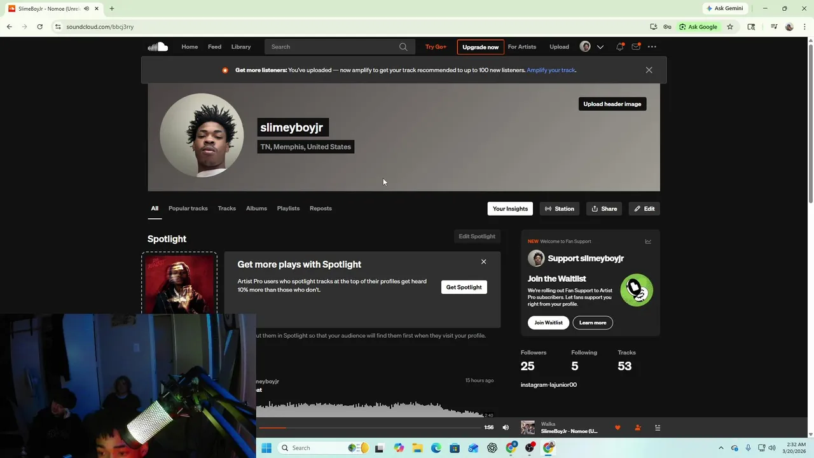Open the Fan Support insights chart icon
Screen dimensions: 814x458
[648, 241]
